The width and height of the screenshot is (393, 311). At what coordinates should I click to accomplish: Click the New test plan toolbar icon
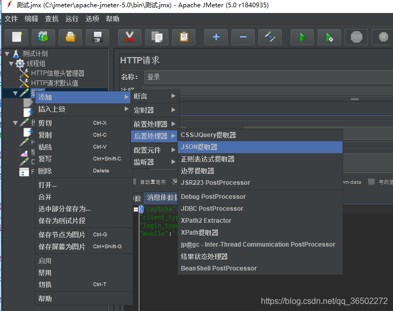point(17,37)
